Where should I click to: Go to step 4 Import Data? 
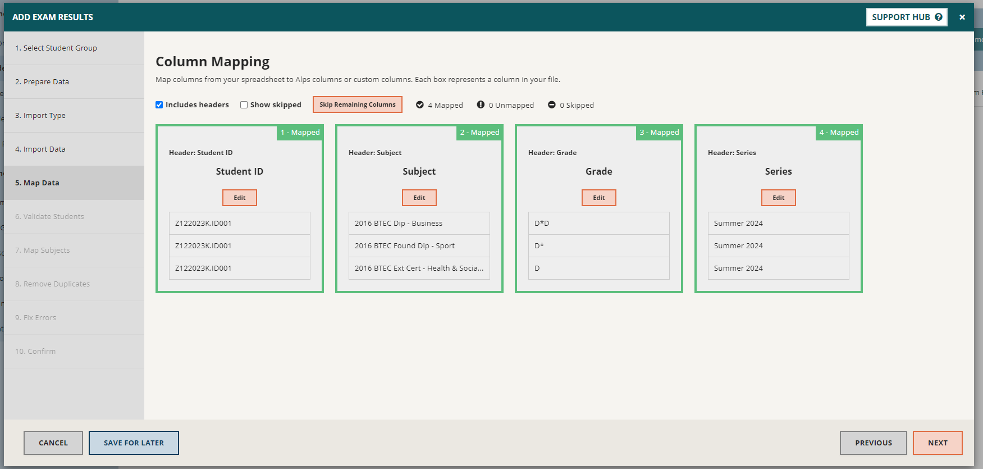tap(74, 149)
